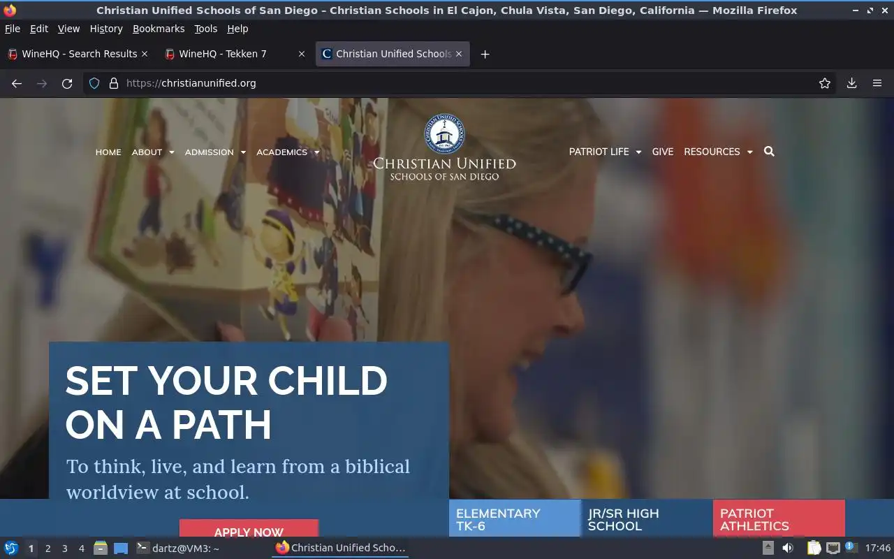This screenshot has height=559, width=894.
Task: Click Christian Unified Scho… taskbar entry
Action: tap(340, 549)
